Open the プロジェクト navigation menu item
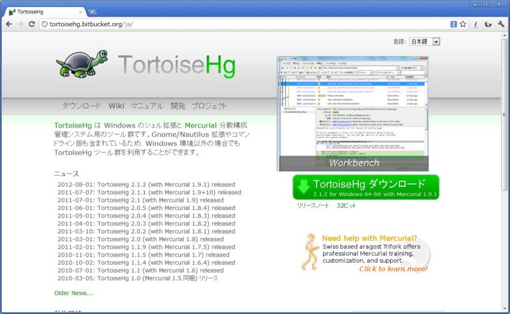Screen dimensions: 510x314 click(x=209, y=106)
